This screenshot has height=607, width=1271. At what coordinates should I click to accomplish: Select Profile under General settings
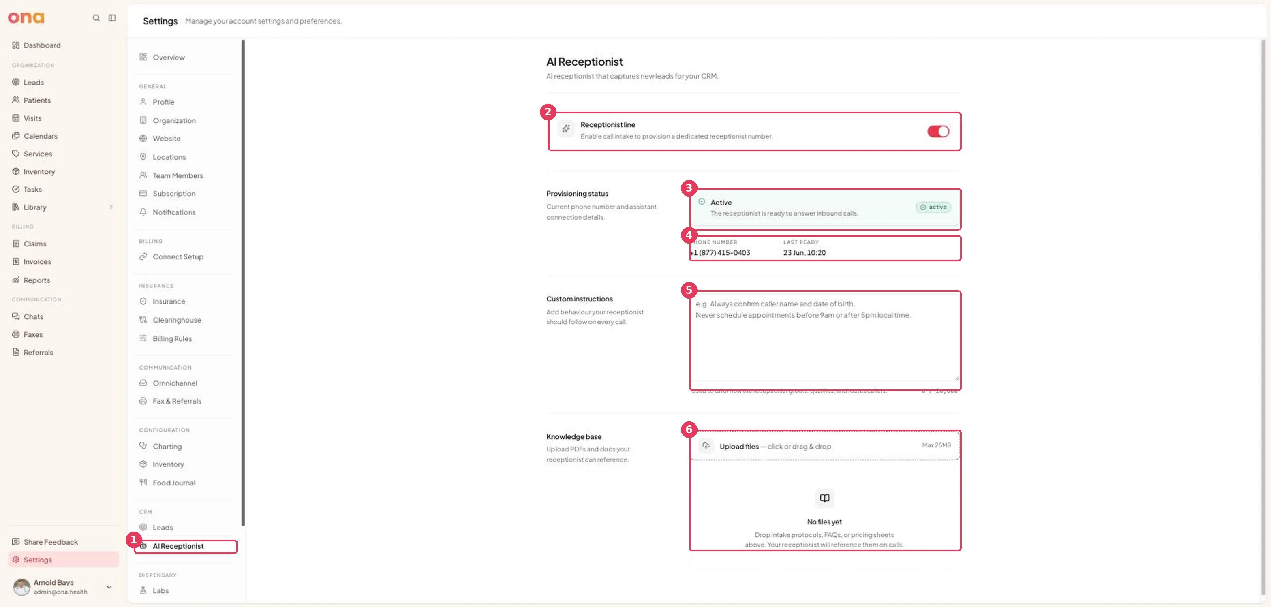[163, 102]
